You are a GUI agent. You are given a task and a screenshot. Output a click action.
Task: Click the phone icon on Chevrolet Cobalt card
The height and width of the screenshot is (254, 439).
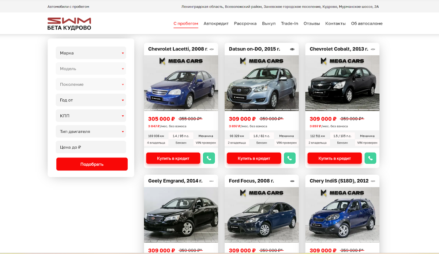pos(370,158)
